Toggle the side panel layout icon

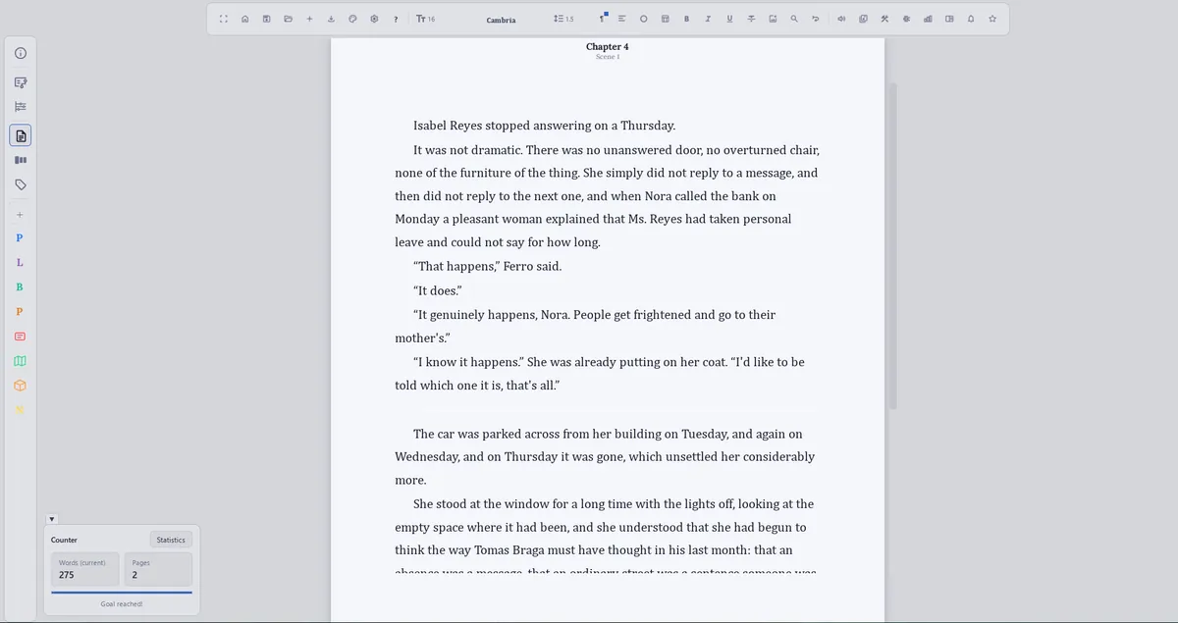949,19
